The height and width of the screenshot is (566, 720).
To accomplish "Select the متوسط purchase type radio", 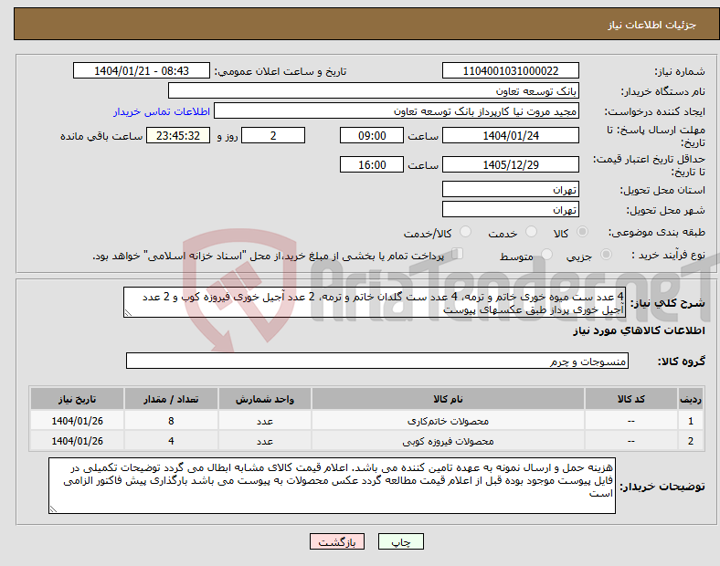I will coord(546,255).
